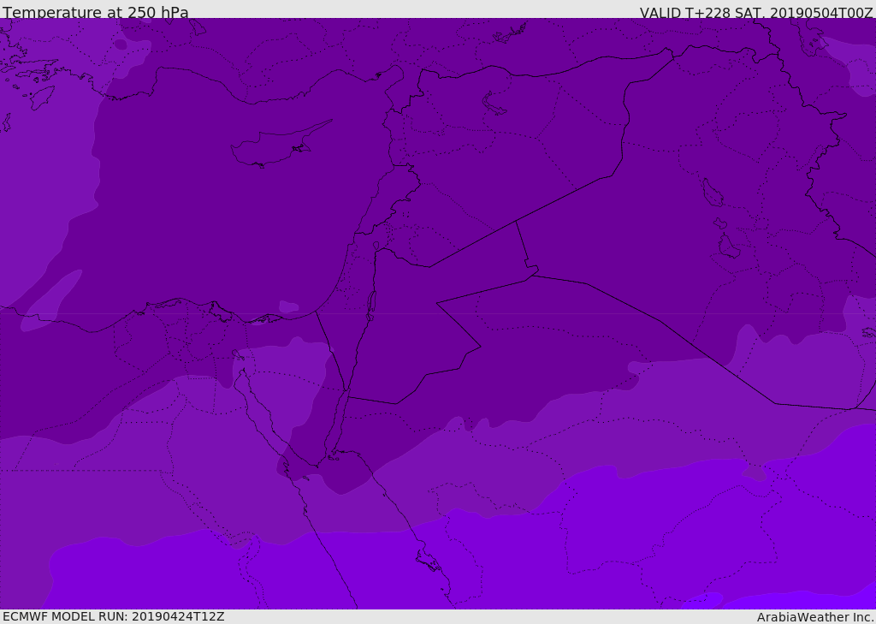876x624 pixels.
Task: Click the VALID T+228 timestamp label
Action: coord(756,13)
